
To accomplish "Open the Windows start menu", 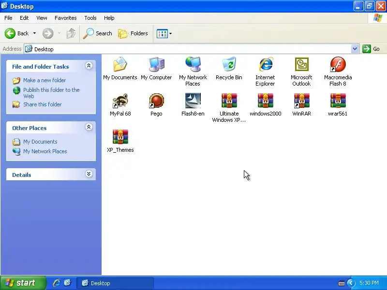I will tap(23, 283).
